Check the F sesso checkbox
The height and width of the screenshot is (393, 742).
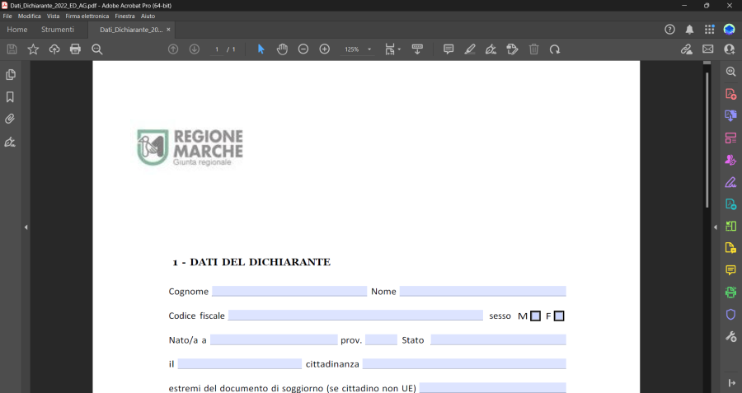[x=559, y=316]
